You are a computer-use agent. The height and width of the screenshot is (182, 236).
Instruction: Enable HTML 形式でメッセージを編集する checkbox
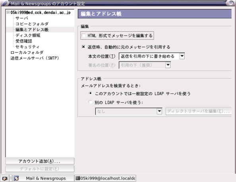tap(83, 36)
